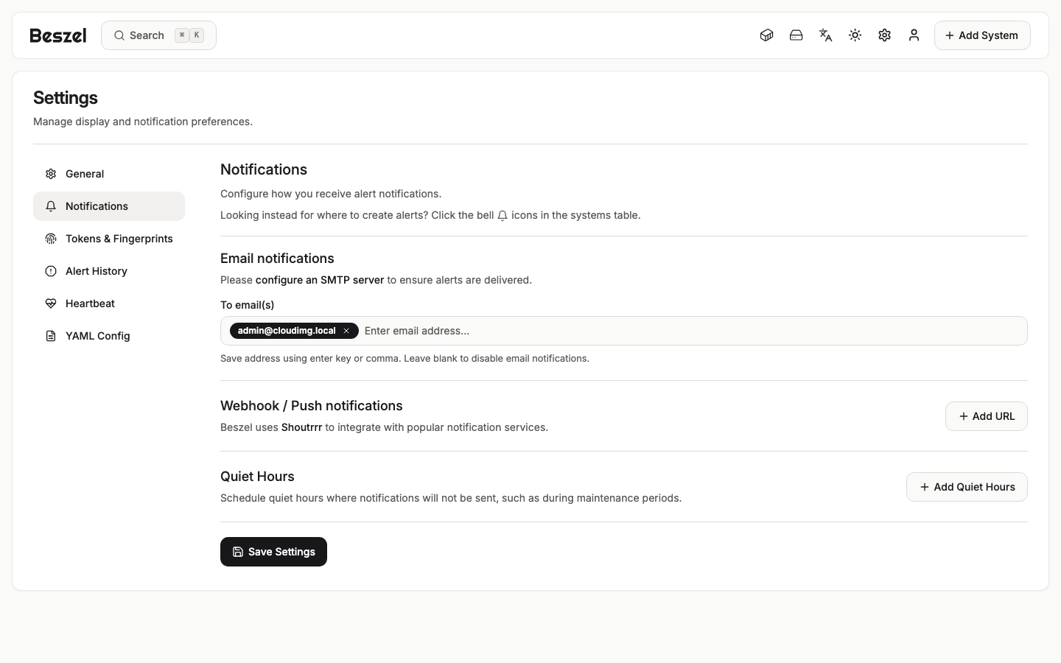The image size is (1061, 663).
Task: Toggle light/dark theme sun icon
Action: [855, 35]
